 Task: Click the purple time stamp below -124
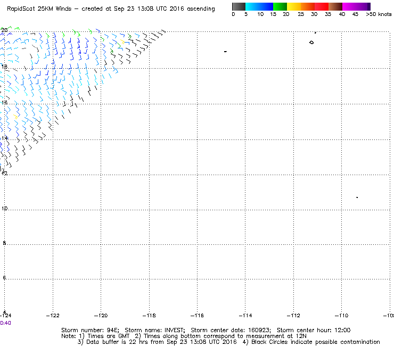[5, 323]
